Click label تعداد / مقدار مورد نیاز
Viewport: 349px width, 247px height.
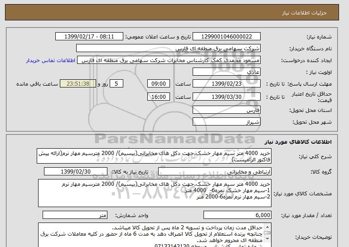pyautogui.click(x=306, y=215)
